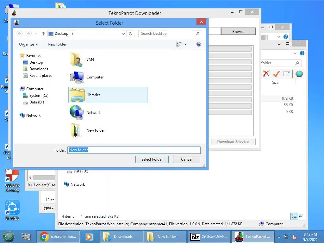Viewport: 324px width, 243px height.
Task: Open Data (D:) drive in dialog navigation pane
Action: pos(33,102)
